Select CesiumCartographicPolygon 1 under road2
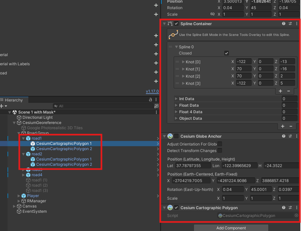 (x=64, y=159)
